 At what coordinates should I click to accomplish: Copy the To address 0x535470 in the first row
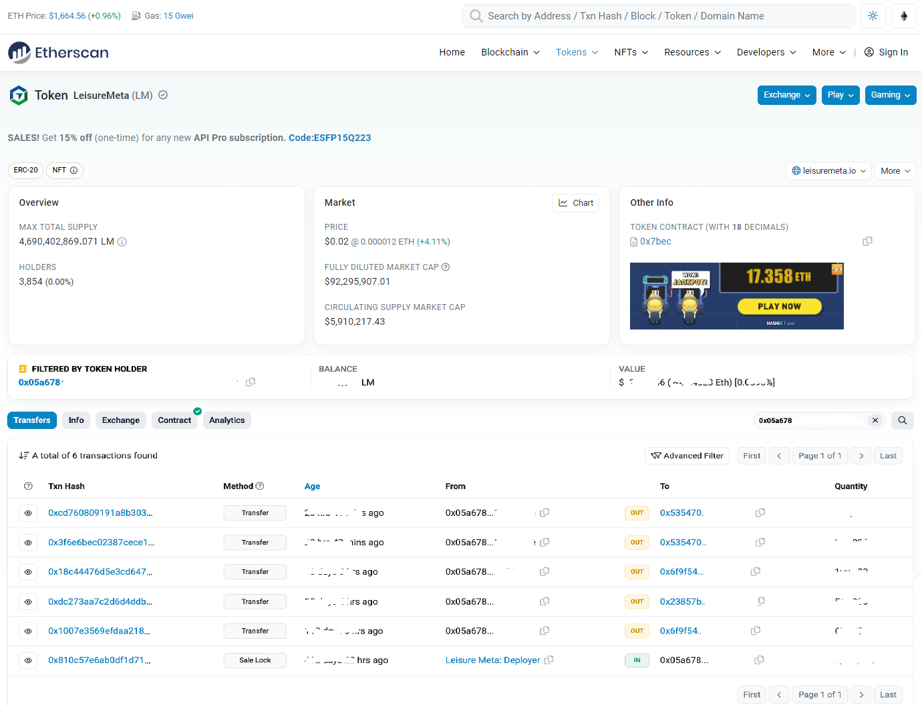760,513
